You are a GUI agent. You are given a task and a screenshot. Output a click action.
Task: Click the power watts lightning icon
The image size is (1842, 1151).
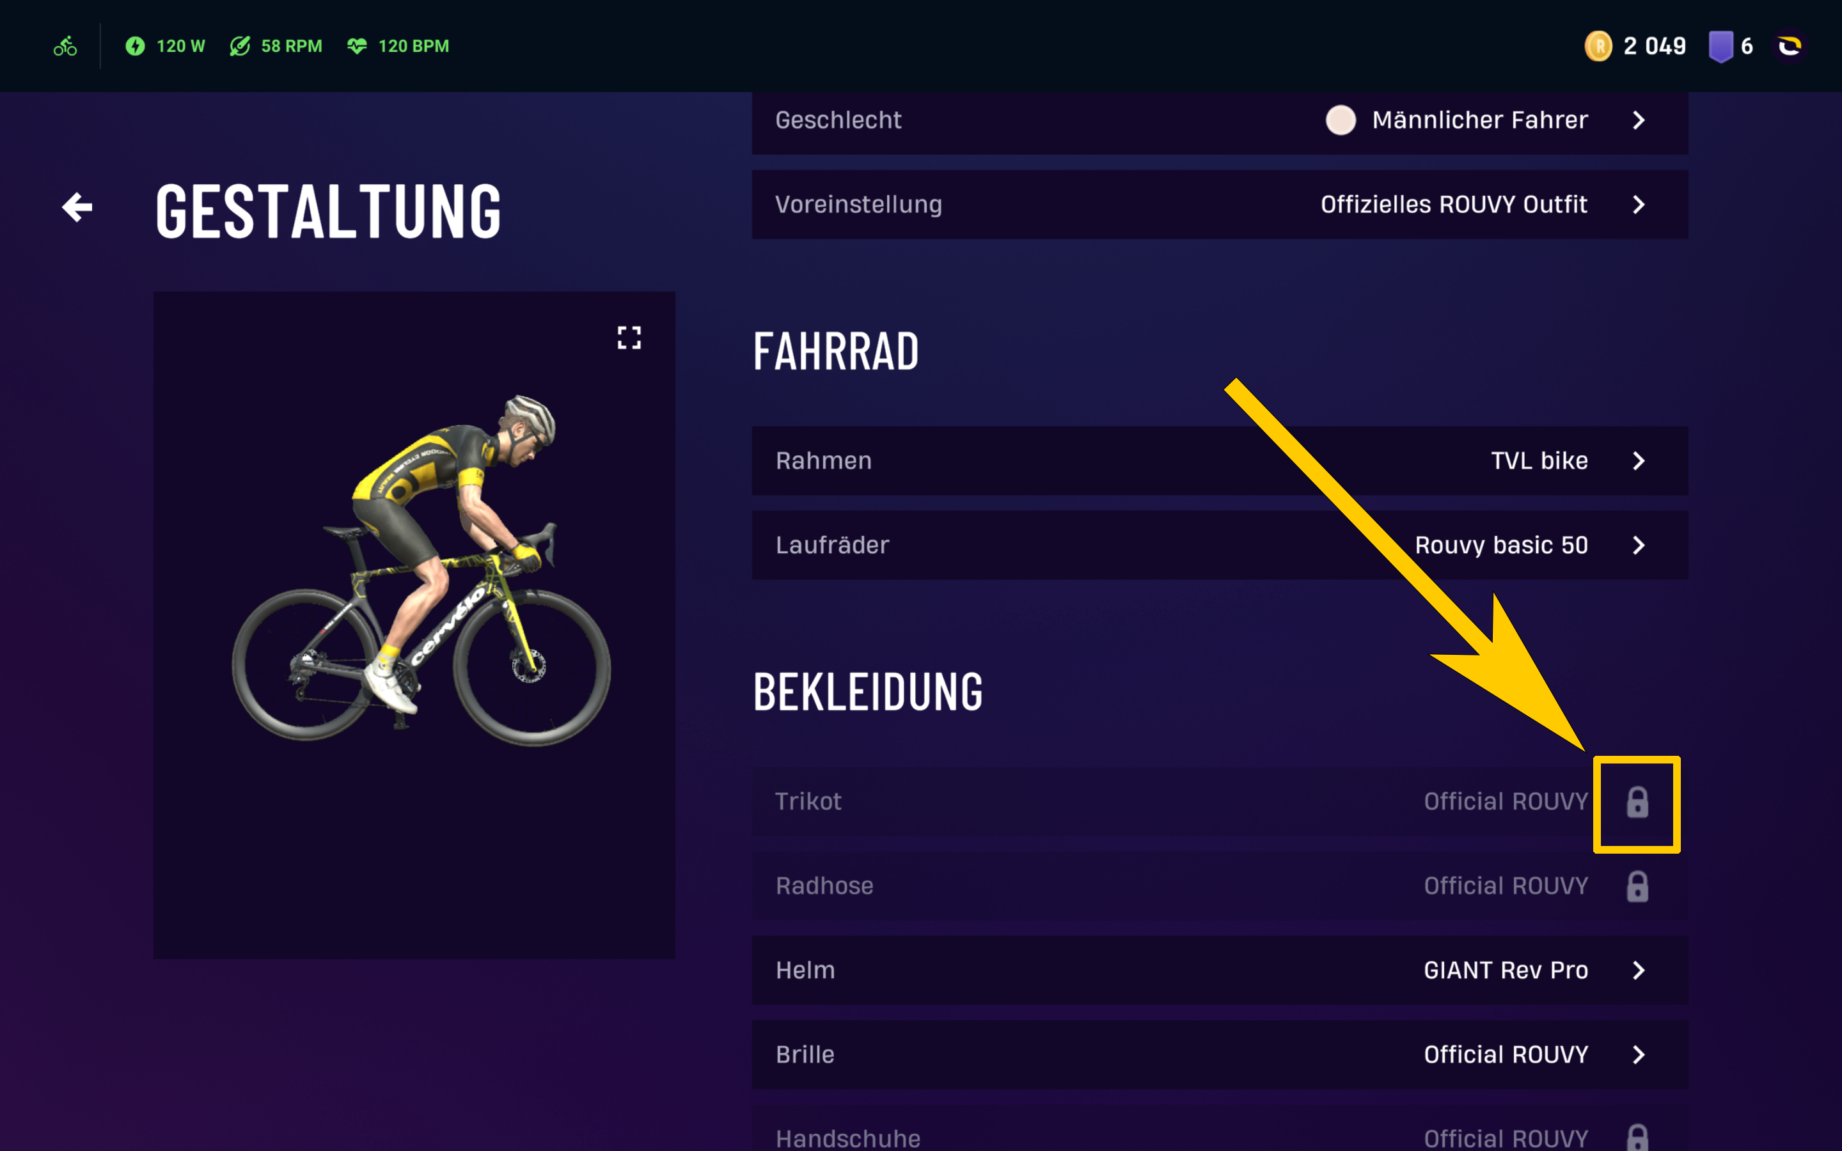tap(136, 47)
